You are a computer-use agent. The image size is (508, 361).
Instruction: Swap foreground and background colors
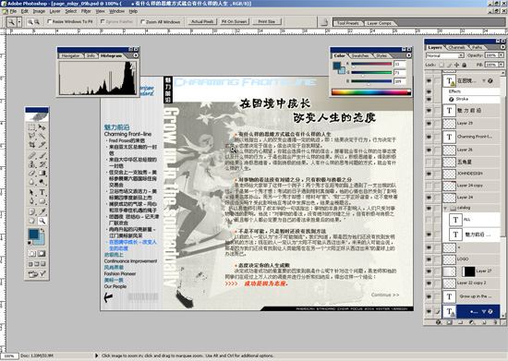[x=43, y=231]
